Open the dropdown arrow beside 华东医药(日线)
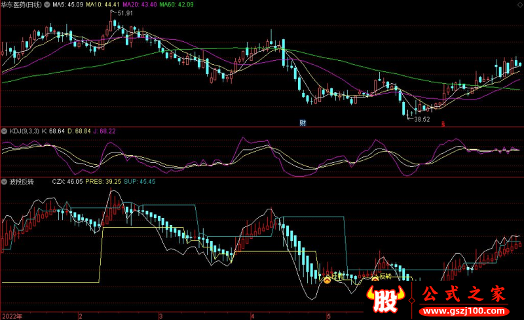Screen dimensions: 524x320 [x=47, y=5]
